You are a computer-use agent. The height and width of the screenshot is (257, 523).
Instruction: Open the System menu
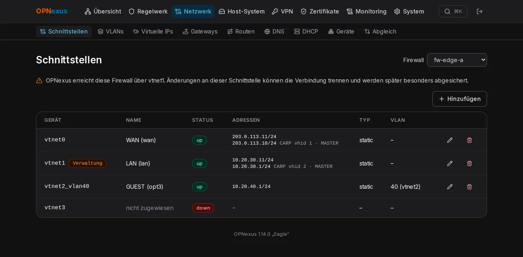(x=409, y=11)
